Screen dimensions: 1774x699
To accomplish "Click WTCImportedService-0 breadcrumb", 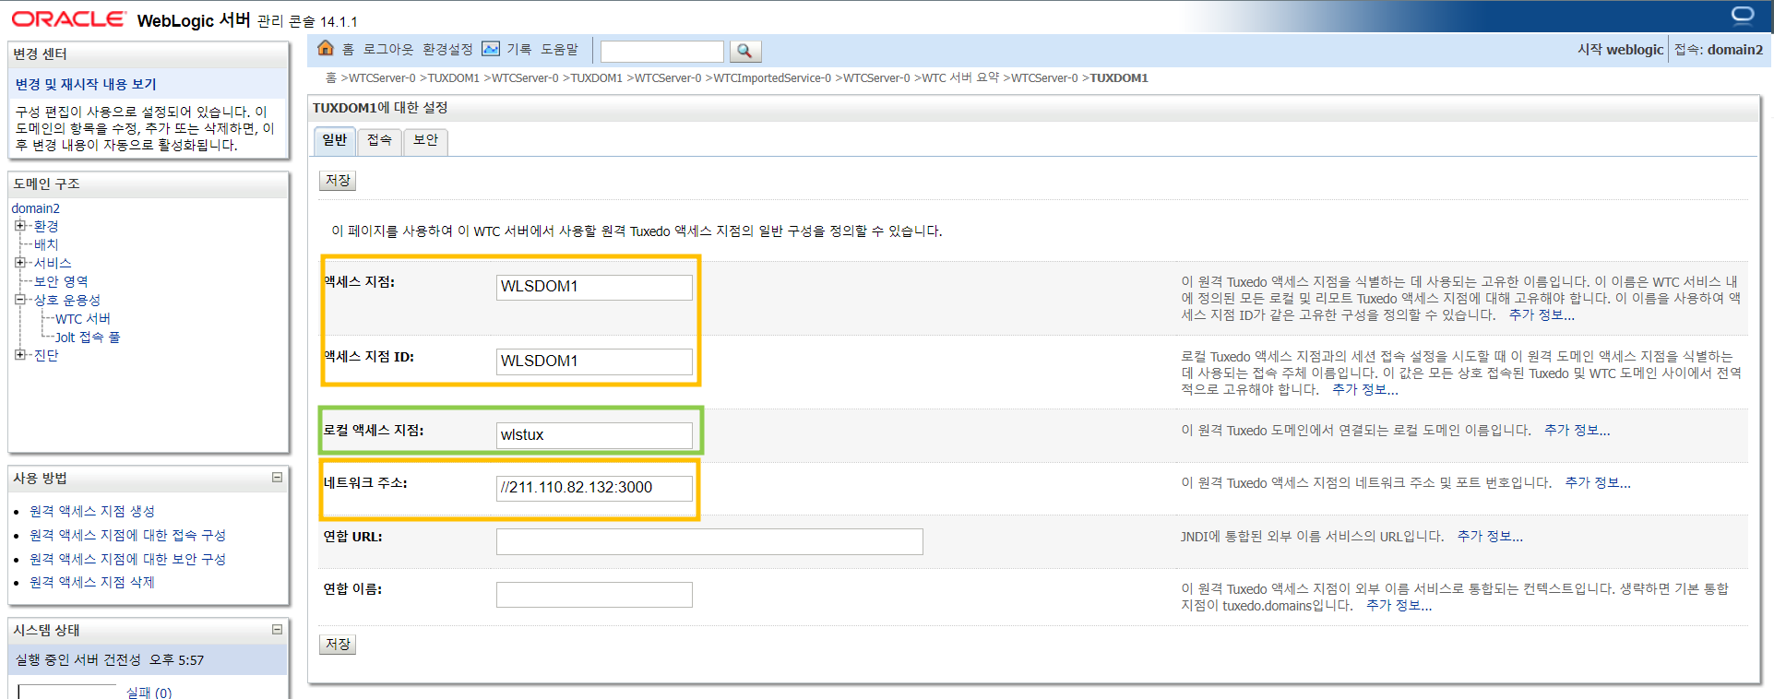I will (772, 77).
